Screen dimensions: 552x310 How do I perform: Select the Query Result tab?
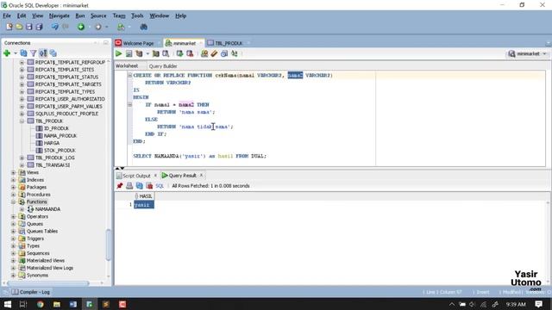tap(182, 176)
